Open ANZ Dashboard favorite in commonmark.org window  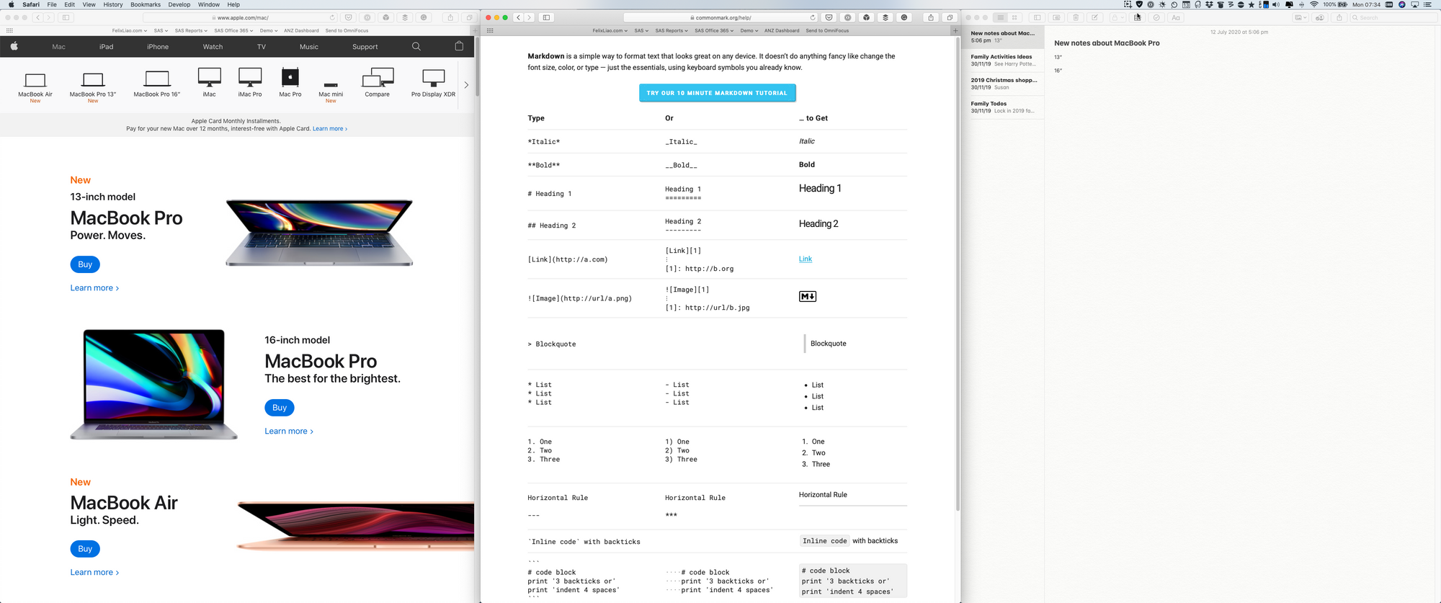[x=782, y=30]
